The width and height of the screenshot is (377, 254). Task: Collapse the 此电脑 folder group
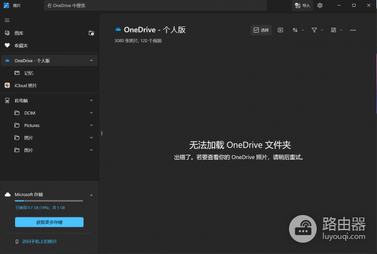[x=91, y=101]
